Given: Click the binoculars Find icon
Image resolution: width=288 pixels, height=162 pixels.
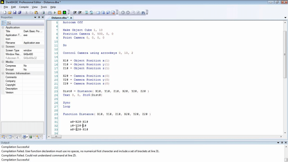Looking at the screenshot, I should click(143, 13).
